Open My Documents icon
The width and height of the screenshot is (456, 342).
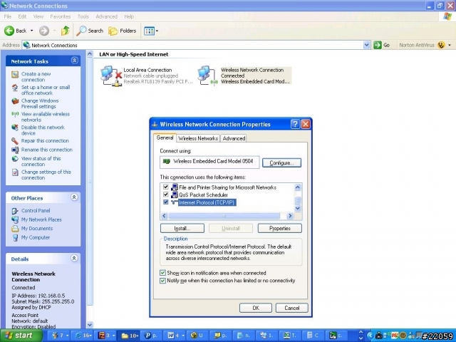15,229
